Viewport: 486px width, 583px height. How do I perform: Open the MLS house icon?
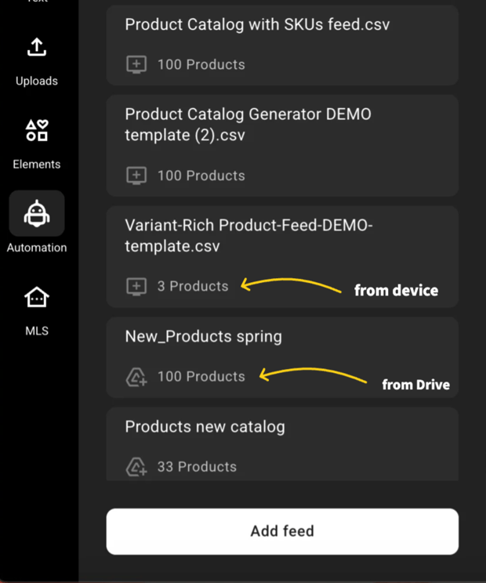(x=36, y=297)
